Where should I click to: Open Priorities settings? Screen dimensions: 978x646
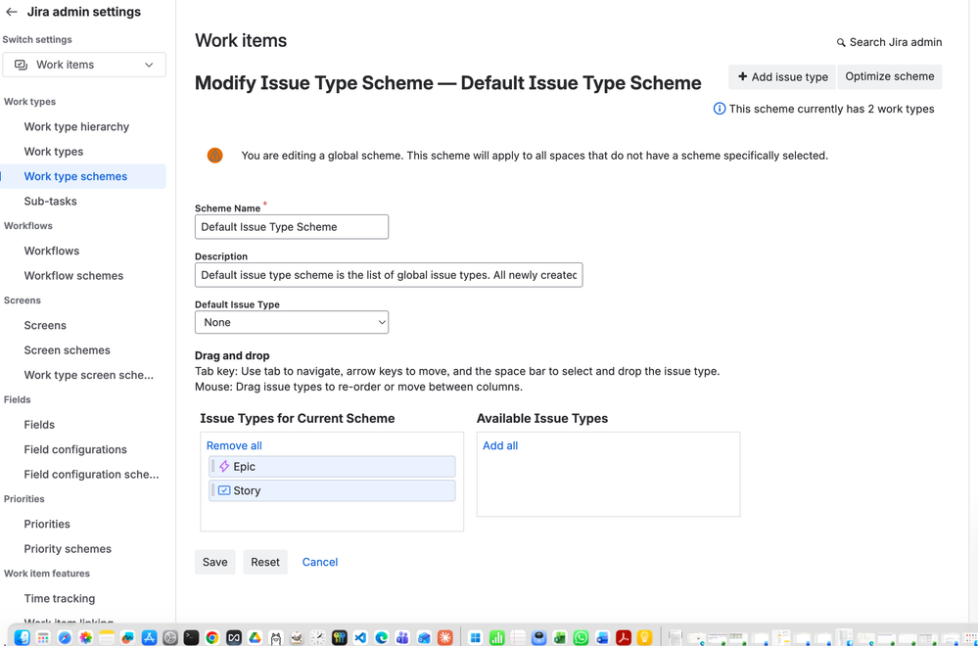pyautogui.click(x=47, y=524)
